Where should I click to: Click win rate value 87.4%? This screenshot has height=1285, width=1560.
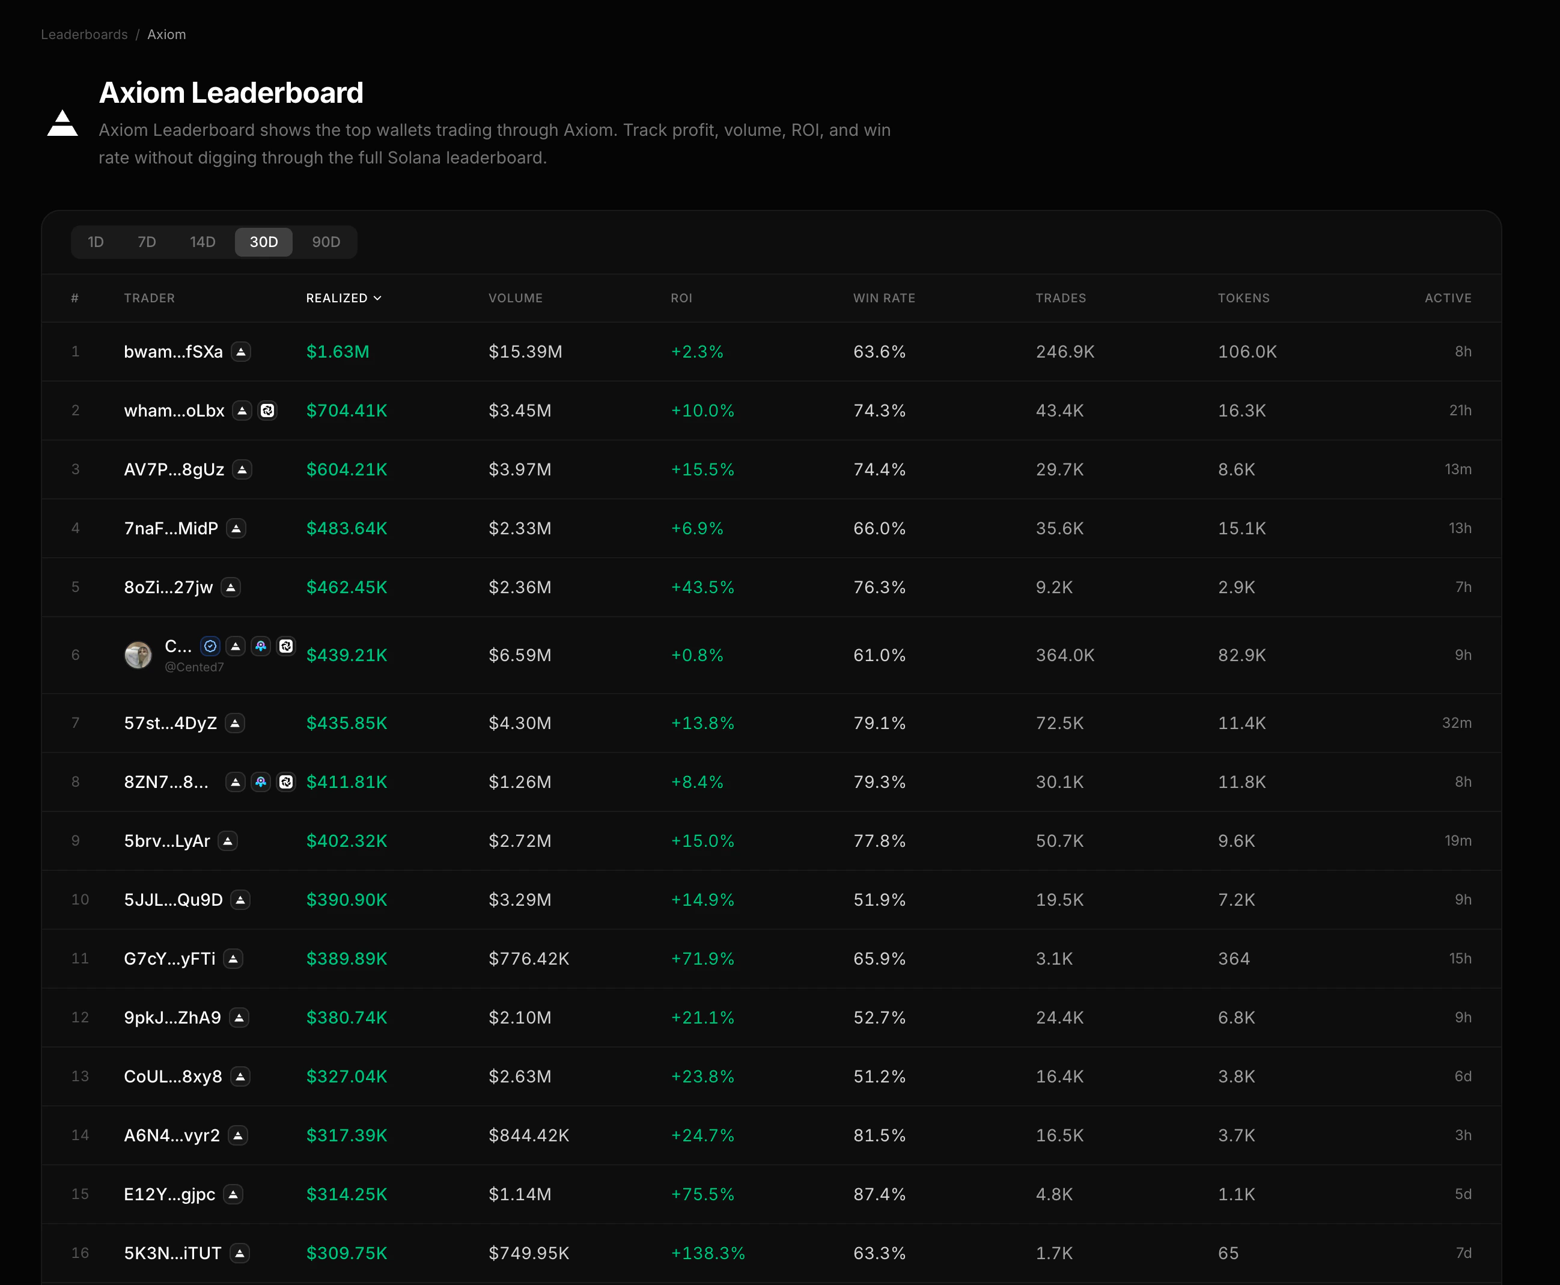pyautogui.click(x=879, y=1194)
